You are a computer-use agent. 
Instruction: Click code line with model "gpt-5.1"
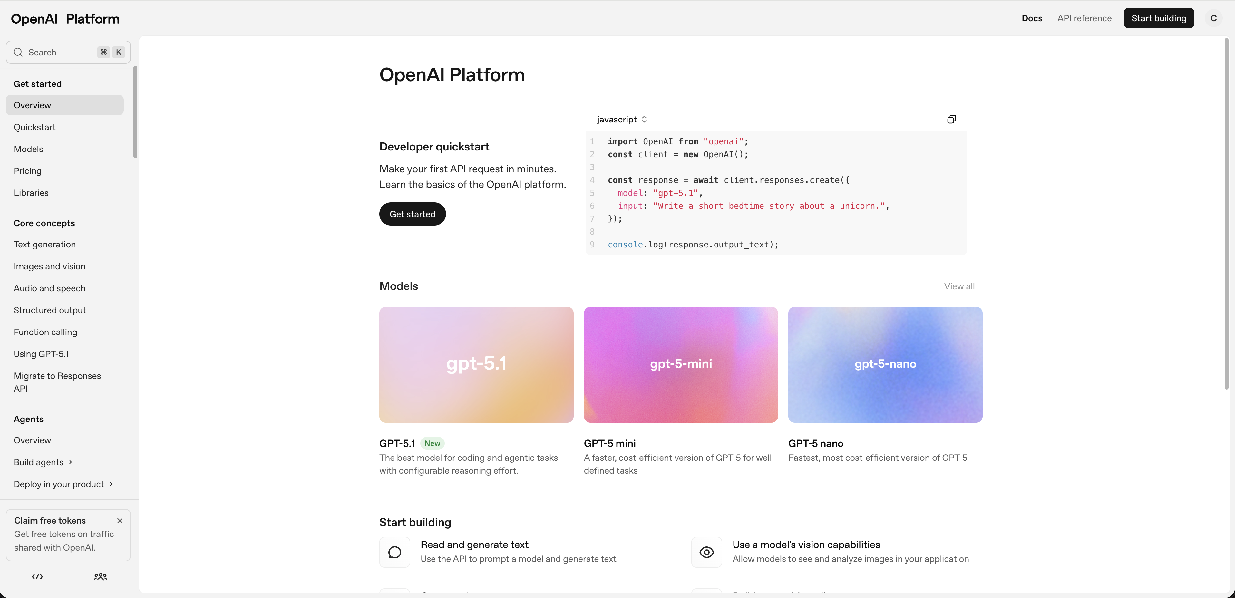click(x=660, y=193)
